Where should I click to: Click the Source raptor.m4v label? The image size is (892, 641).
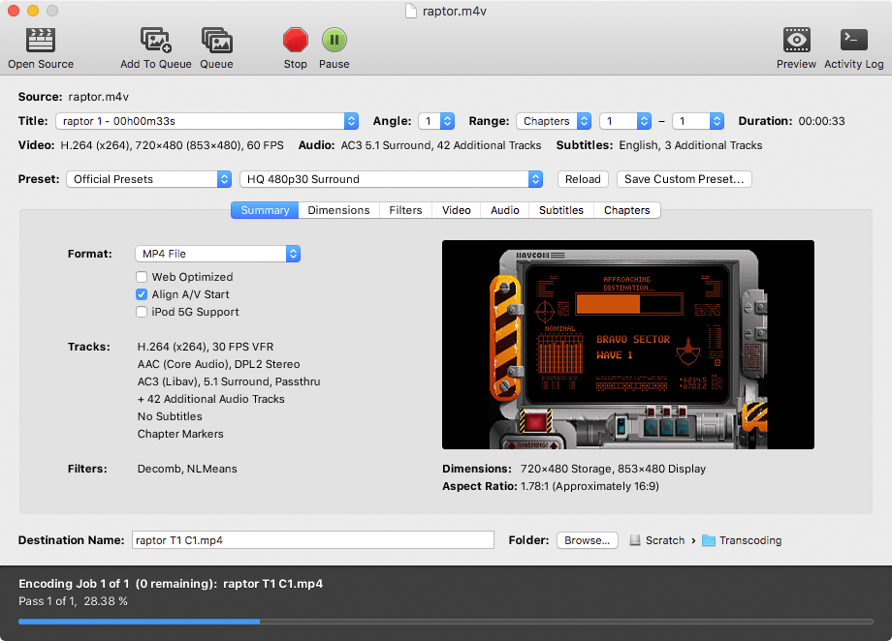pyautogui.click(x=99, y=97)
